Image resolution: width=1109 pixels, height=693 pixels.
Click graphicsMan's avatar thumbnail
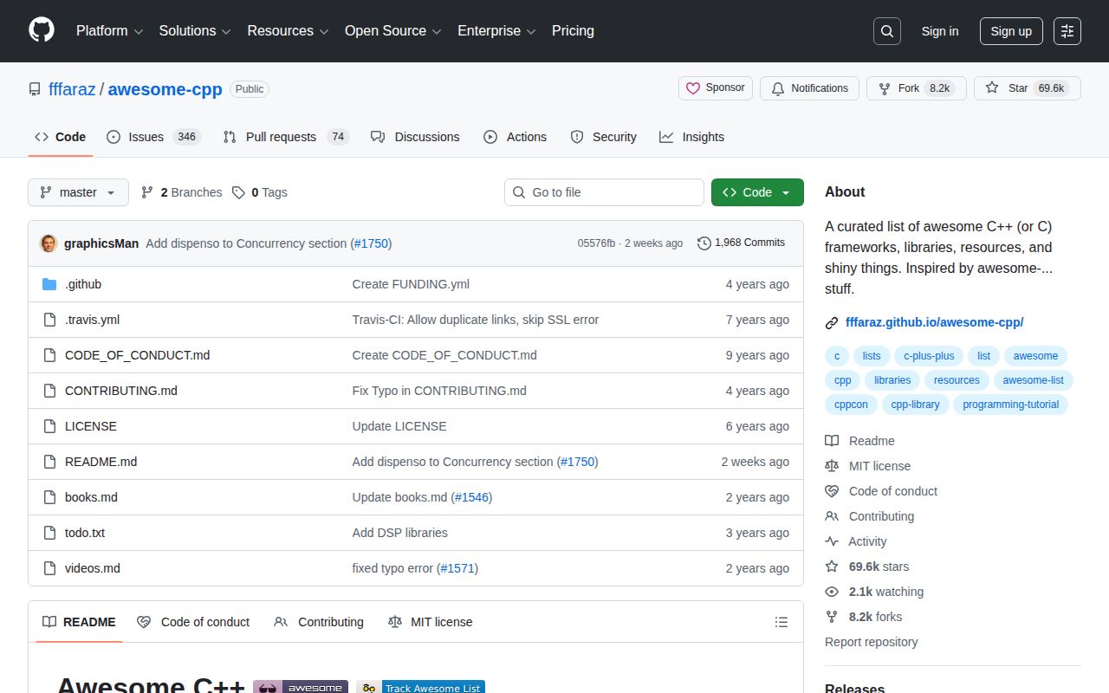49,243
